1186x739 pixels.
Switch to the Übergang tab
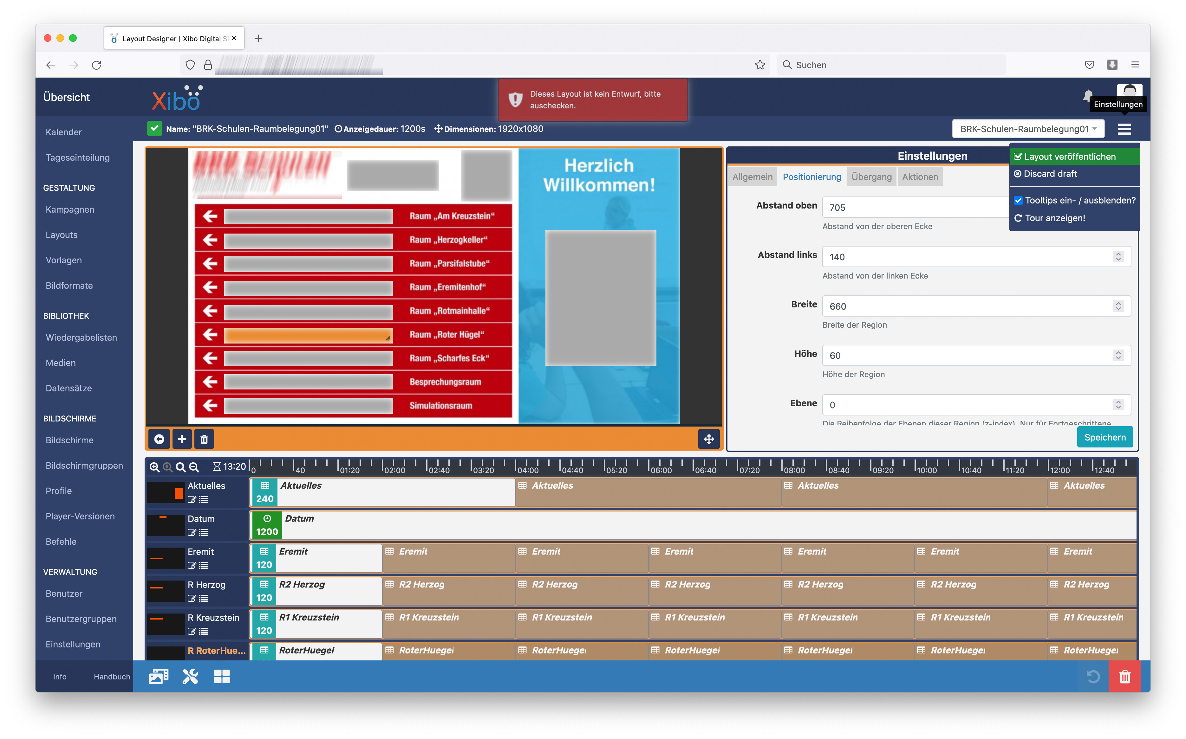point(871,177)
